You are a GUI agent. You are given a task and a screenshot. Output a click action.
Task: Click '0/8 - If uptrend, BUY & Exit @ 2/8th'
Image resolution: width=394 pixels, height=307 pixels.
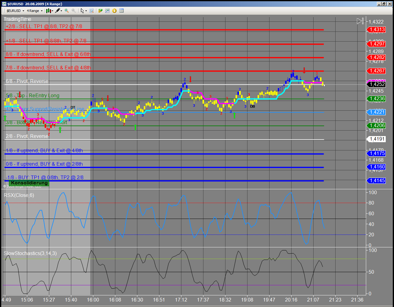click(44, 164)
